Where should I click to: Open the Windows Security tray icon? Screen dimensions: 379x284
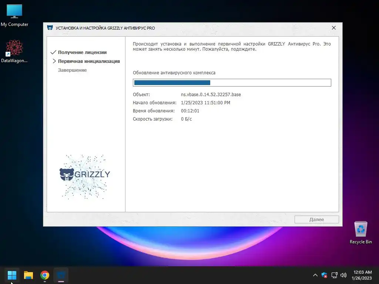point(324,275)
